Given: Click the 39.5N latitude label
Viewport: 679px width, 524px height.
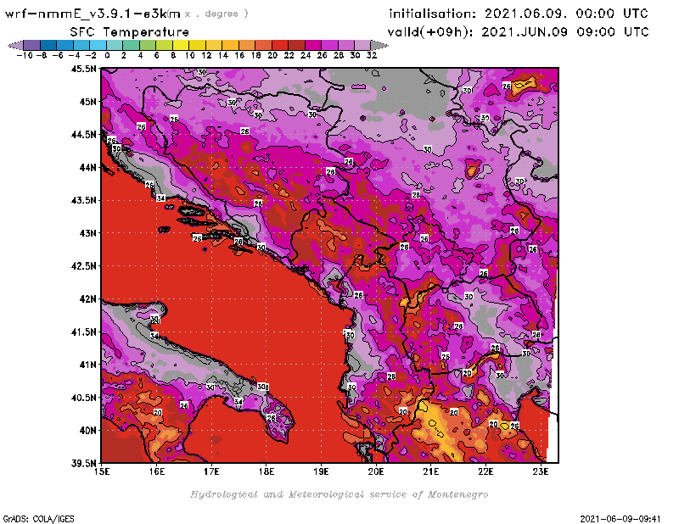Looking at the screenshot, I should click(83, 464).
